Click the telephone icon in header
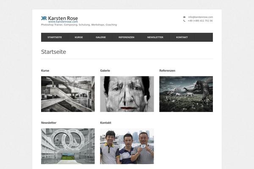 [184, 21]
